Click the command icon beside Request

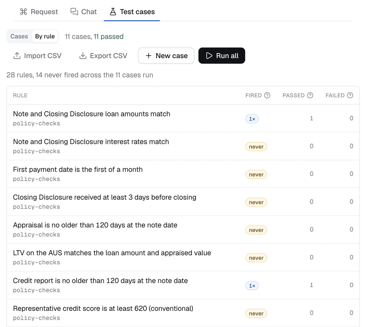24,12
